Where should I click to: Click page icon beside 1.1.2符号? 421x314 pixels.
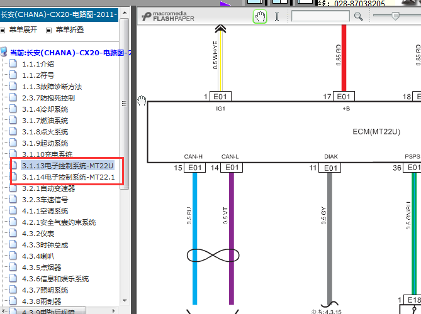13,75
